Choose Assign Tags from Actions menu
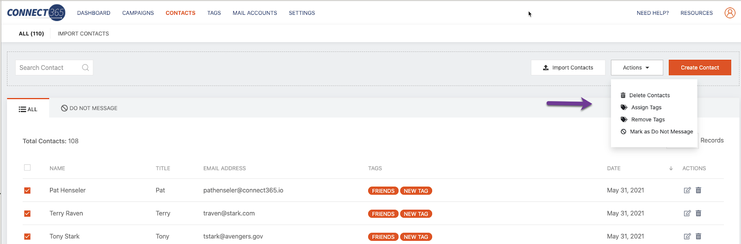Image resolution: width=741 pixels, height=244 pixels. [646, 107]
